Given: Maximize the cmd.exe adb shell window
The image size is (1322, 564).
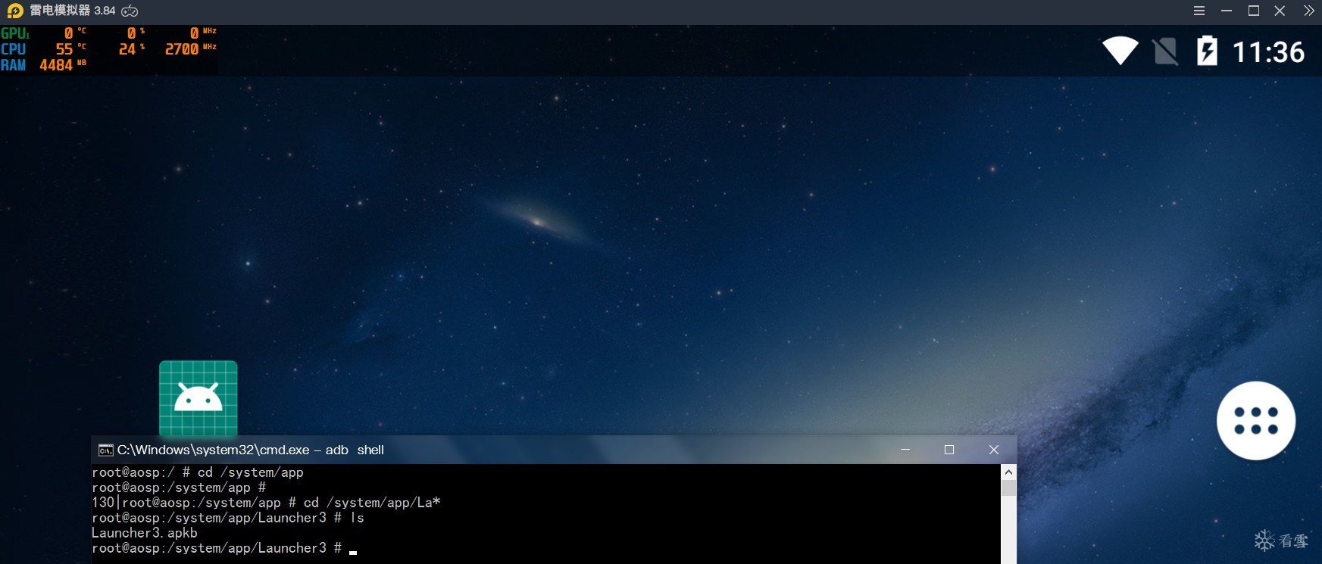Looking at the screenshot, I should click(949, 450).
